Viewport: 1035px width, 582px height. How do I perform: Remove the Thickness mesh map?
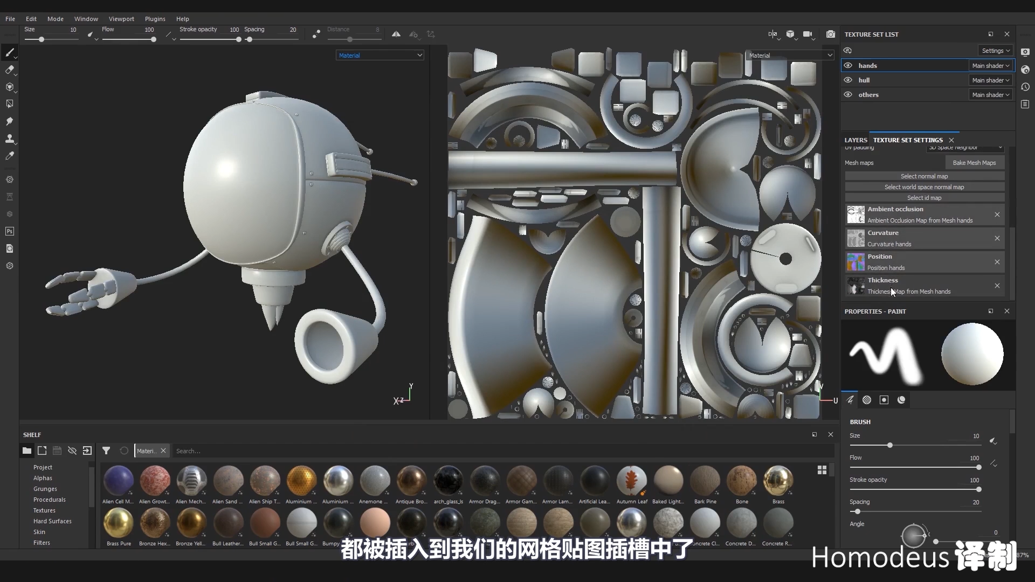click(x=997, y=286)
